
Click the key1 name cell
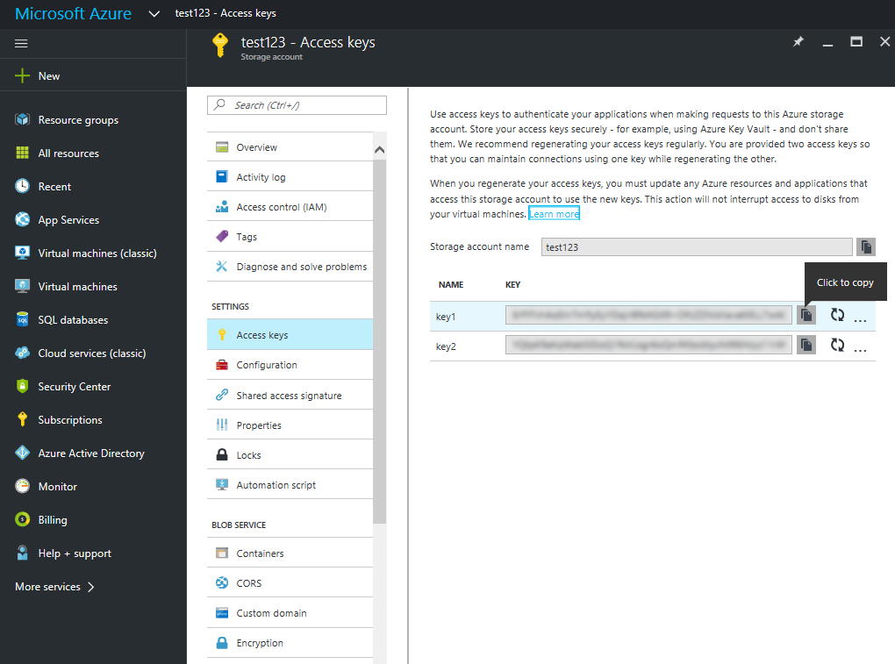coord(446,317)
